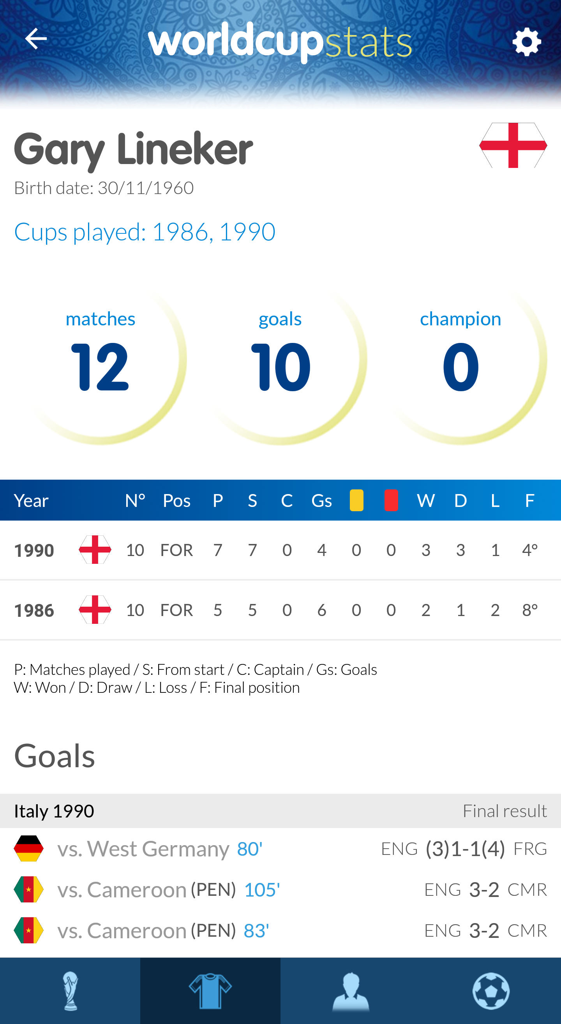Screen dimensions: 561x1024
Task: Select the jersey tab in bottom bar
Action: 210,990
